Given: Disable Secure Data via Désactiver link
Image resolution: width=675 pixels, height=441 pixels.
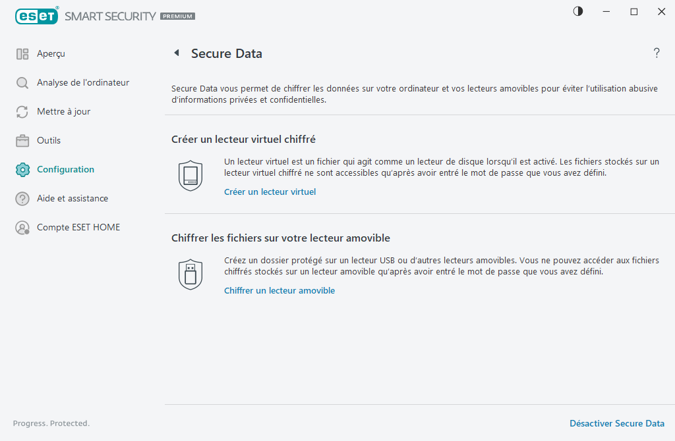Looking at the screenshot, I should point(617,423).
